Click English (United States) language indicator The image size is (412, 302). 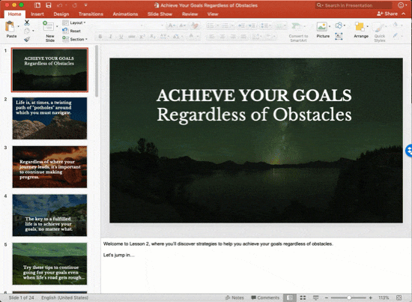coord(64,298)
